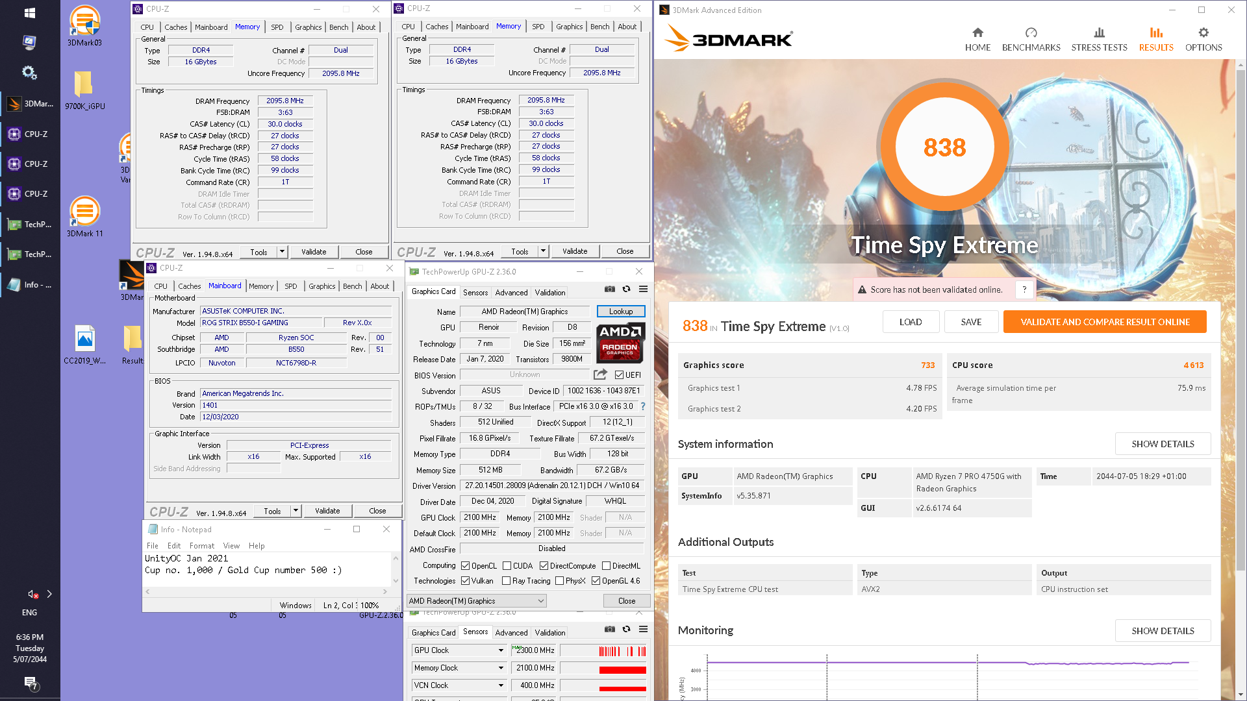Click 3DMark vertical scrollbar

(1241, 319)
